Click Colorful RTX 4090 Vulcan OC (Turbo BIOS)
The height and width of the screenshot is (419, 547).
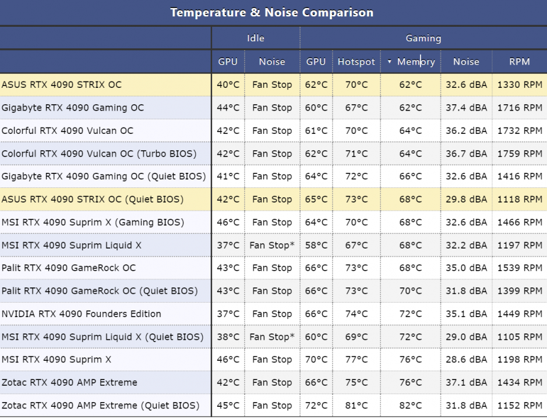coord(99,154)
